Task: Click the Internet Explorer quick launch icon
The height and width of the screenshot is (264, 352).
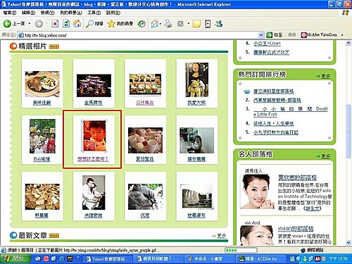Action: tap(62, 258)
